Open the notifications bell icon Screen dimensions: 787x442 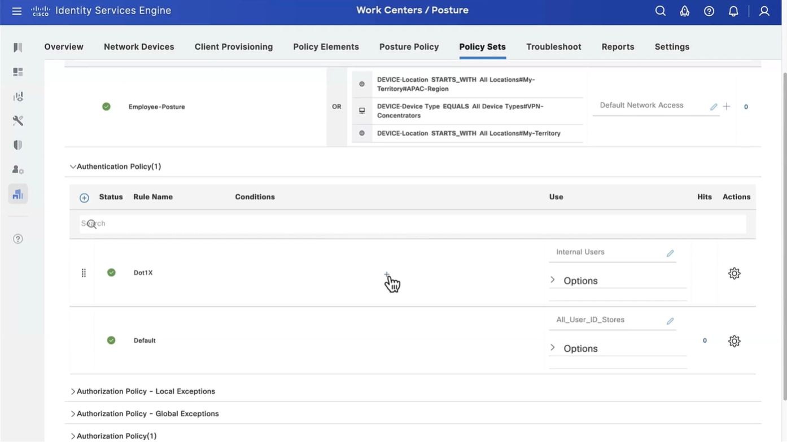(x=733, y=11)
